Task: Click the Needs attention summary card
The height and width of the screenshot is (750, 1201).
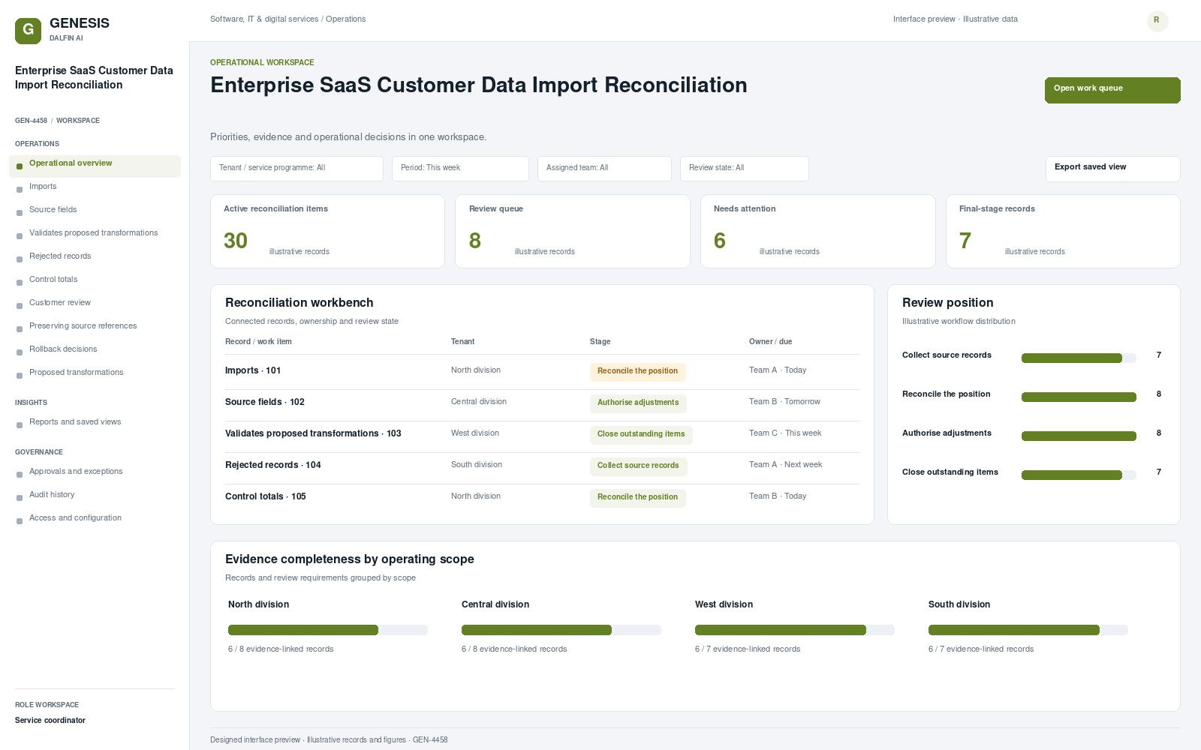Action: 818,232
